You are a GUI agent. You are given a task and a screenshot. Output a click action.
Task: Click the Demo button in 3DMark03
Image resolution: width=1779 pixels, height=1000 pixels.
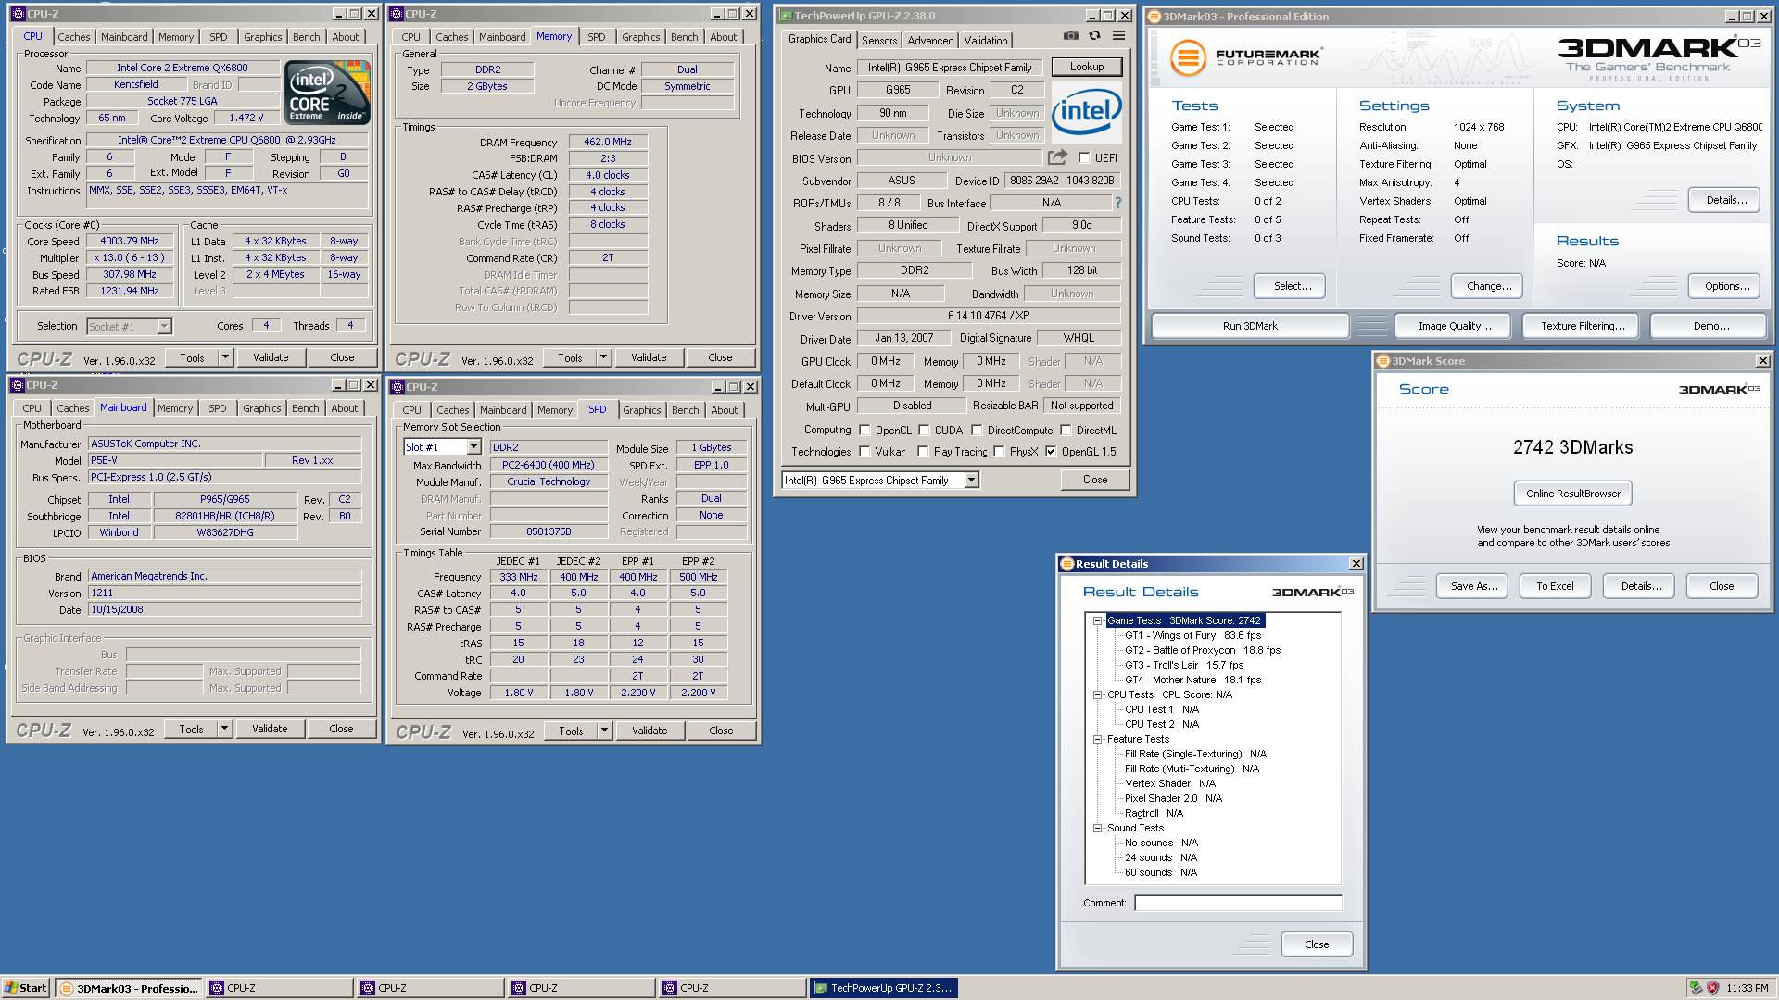click(1710, 326)
